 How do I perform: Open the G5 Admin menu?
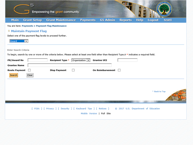(x=108, y=20)
